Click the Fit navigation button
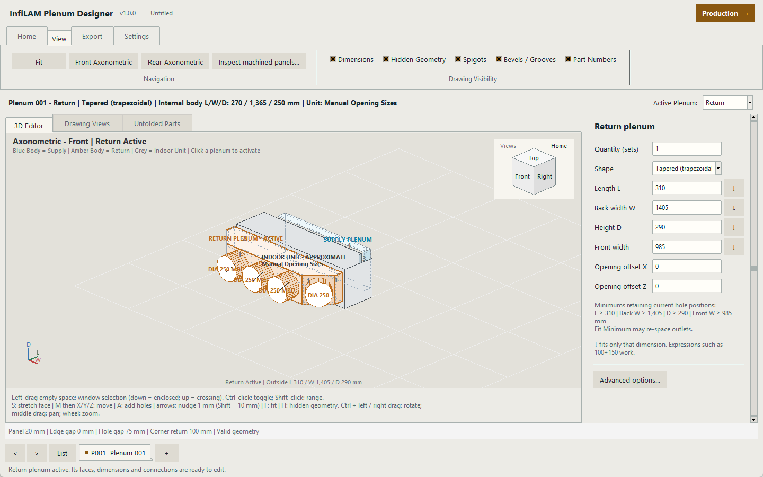The width and height of the screenshot is (763, 477). click(39, 62)
